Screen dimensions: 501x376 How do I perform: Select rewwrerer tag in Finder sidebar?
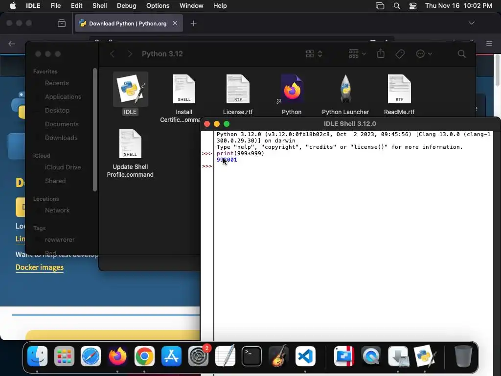coord(59,240)
